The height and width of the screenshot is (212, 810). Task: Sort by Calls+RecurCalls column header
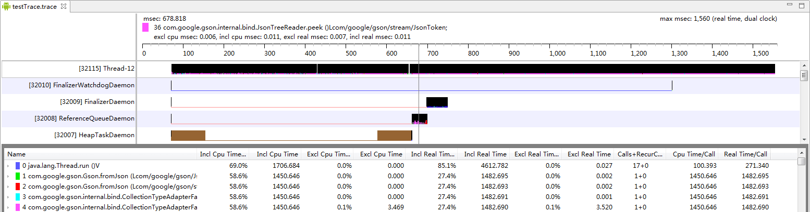[x=640, y=154]
